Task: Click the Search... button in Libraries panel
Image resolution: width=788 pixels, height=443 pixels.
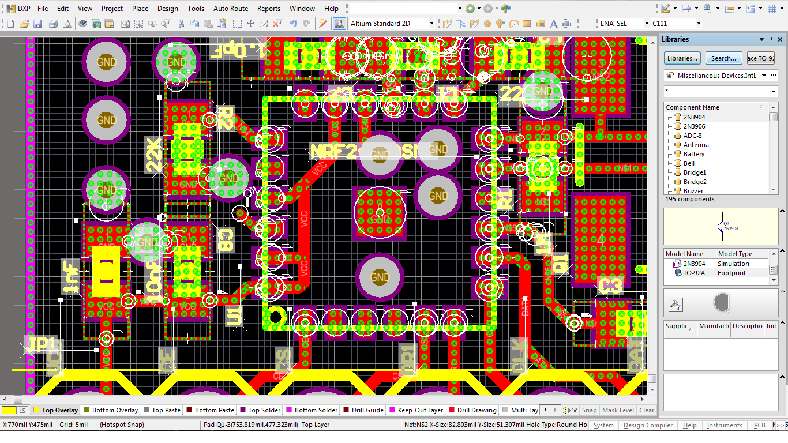Action: pos(723,58)
